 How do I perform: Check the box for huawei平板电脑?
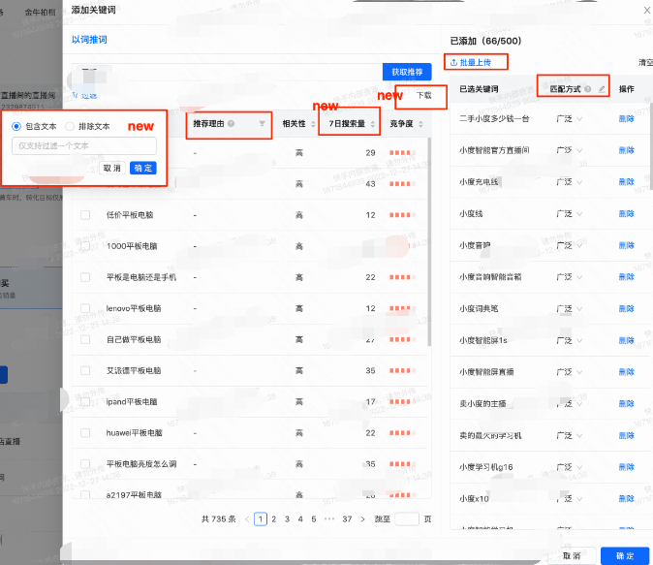click(85, 433)
